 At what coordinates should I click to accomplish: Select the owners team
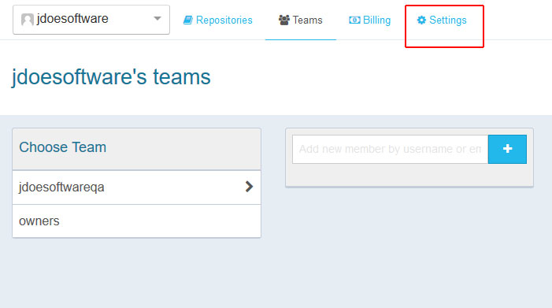coord(136,221)
